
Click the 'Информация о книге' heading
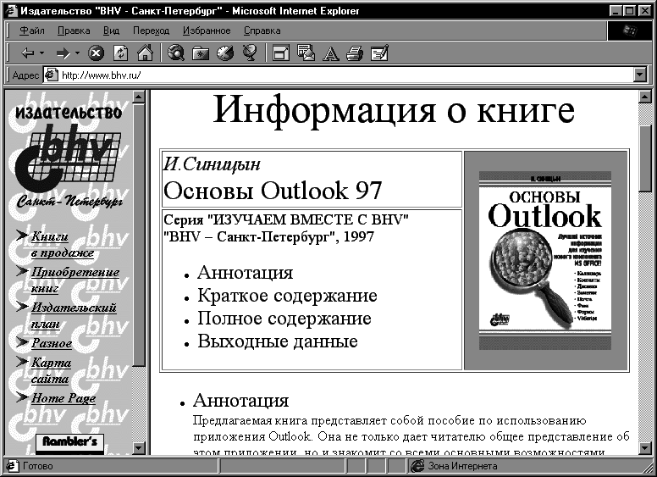[x=394, y=110]
